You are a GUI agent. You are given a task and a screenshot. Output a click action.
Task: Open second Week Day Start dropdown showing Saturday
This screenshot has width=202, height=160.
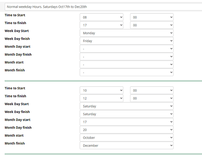(x=126, y=106)
